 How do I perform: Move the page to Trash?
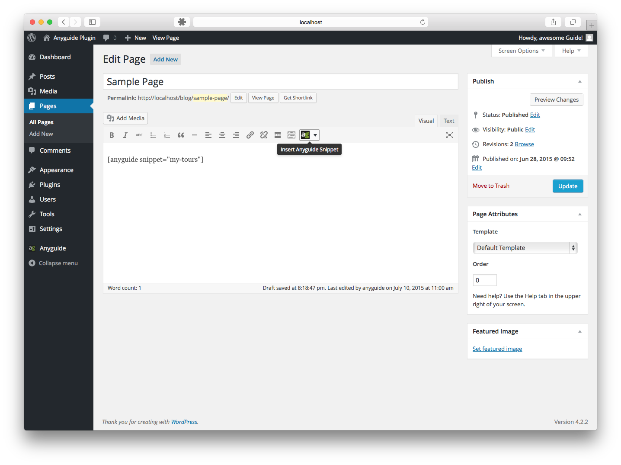(x=491, y=186)
